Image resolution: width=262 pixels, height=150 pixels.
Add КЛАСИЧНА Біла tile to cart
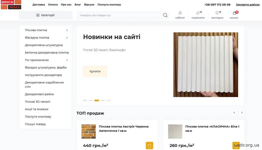click(236, 146)
